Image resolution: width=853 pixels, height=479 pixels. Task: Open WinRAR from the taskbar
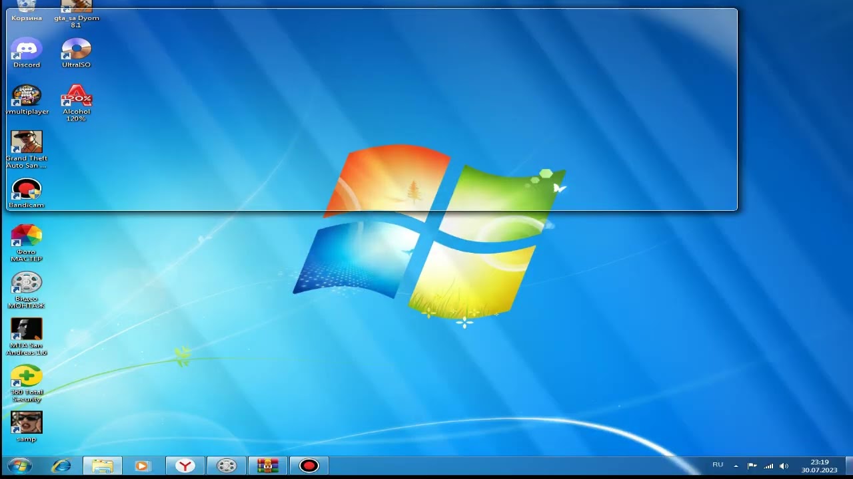pyautogui.click(x=268, y=466)
